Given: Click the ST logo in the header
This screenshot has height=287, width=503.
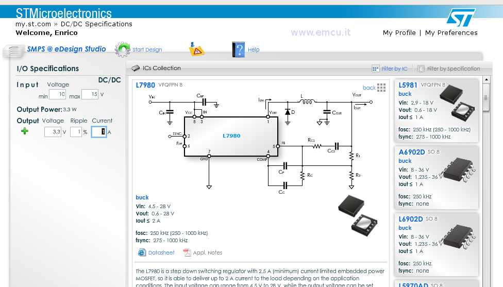Looking at the screenshot, I should tap(461, 18).
